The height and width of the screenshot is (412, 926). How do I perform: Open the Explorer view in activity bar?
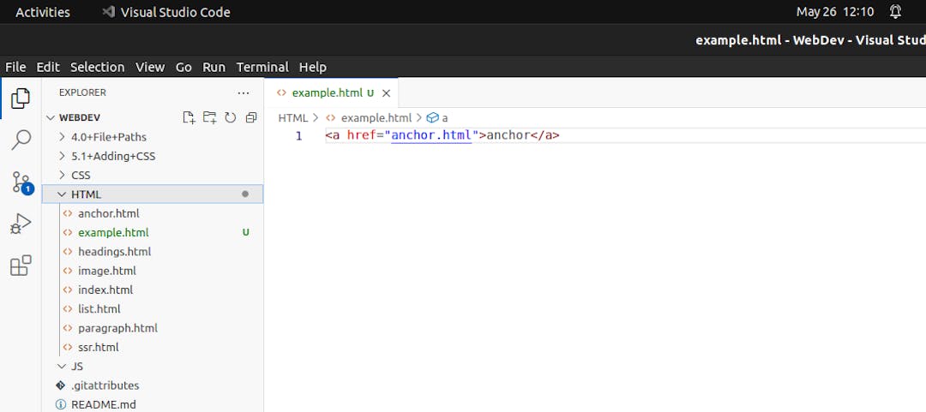point(21,99)
